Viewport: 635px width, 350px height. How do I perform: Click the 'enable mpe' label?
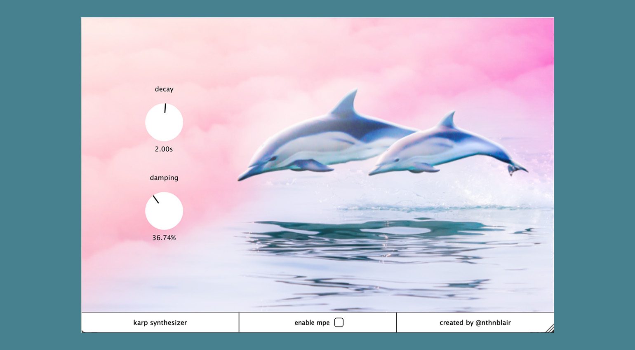312,322
